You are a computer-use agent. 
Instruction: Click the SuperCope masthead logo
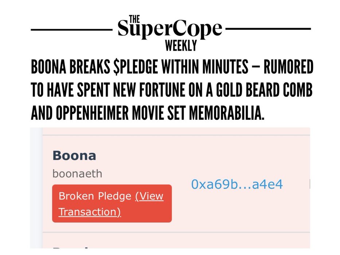[x=170, y=33]
